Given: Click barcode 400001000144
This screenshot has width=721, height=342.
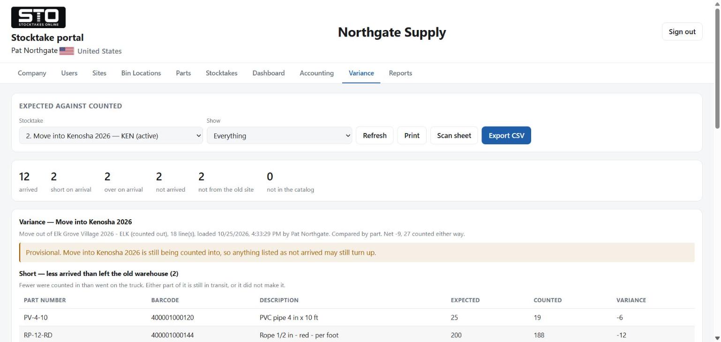Looking at the screenshot, I should coord(173,335).
